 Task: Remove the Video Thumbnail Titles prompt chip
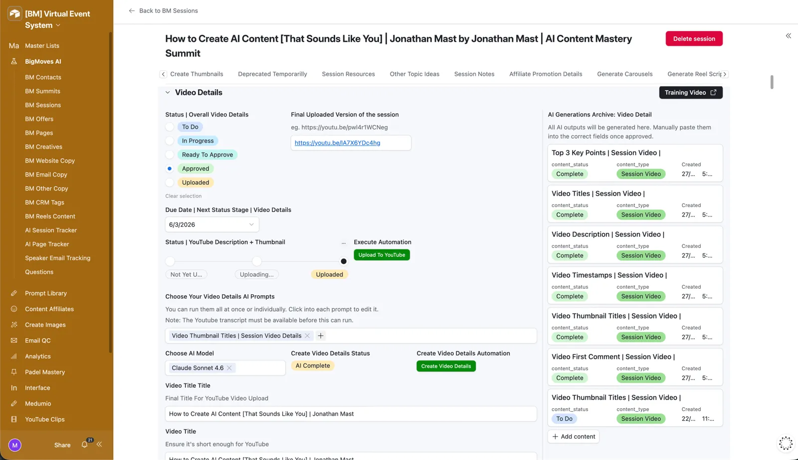(x=307, y=336)
